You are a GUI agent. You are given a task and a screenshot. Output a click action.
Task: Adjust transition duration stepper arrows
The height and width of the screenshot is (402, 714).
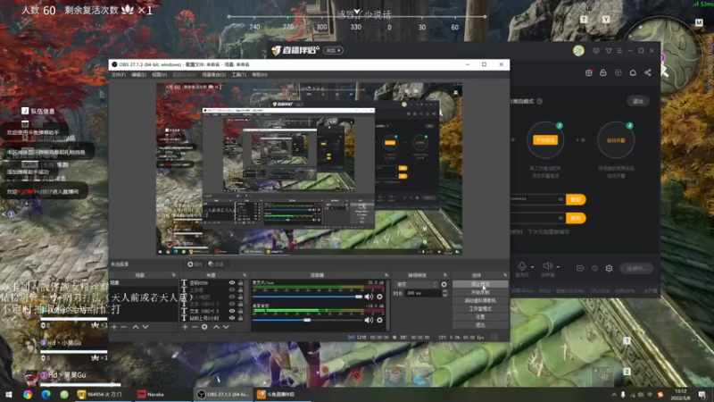coord(444,294)
